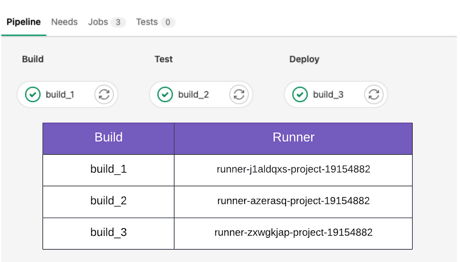The image size is (460, 262).
Task: Open the build_2 job name in Test stage
Action: click(193, 95)
